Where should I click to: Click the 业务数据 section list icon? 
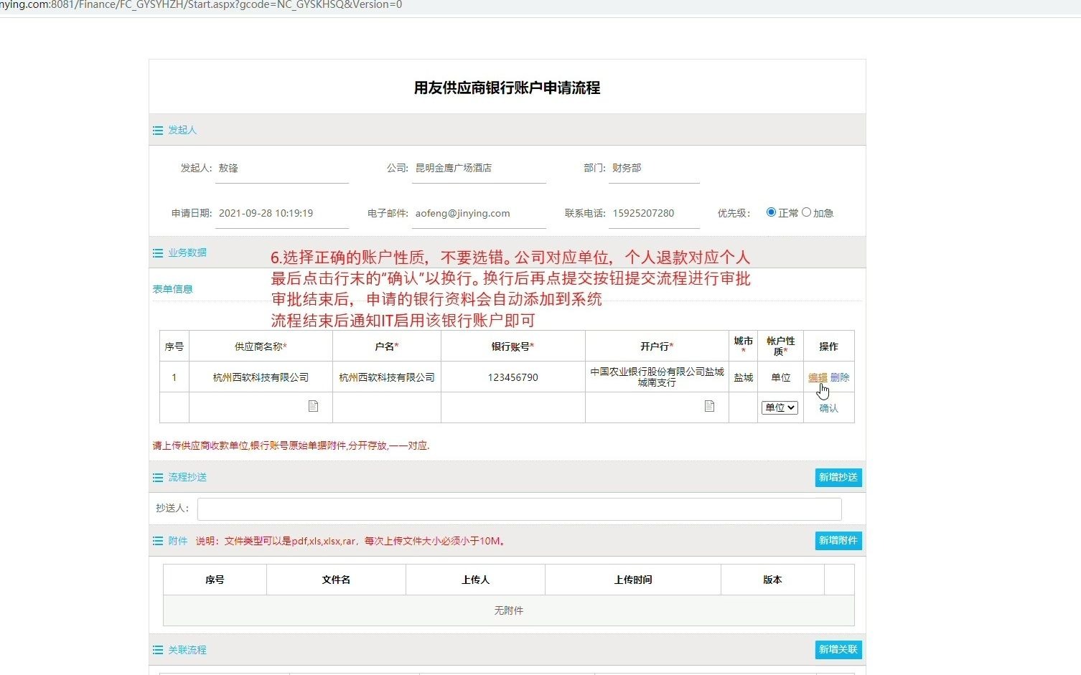[158, 253]
